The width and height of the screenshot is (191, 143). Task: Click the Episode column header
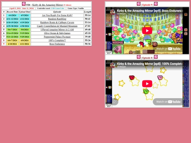tap(57, 12)
